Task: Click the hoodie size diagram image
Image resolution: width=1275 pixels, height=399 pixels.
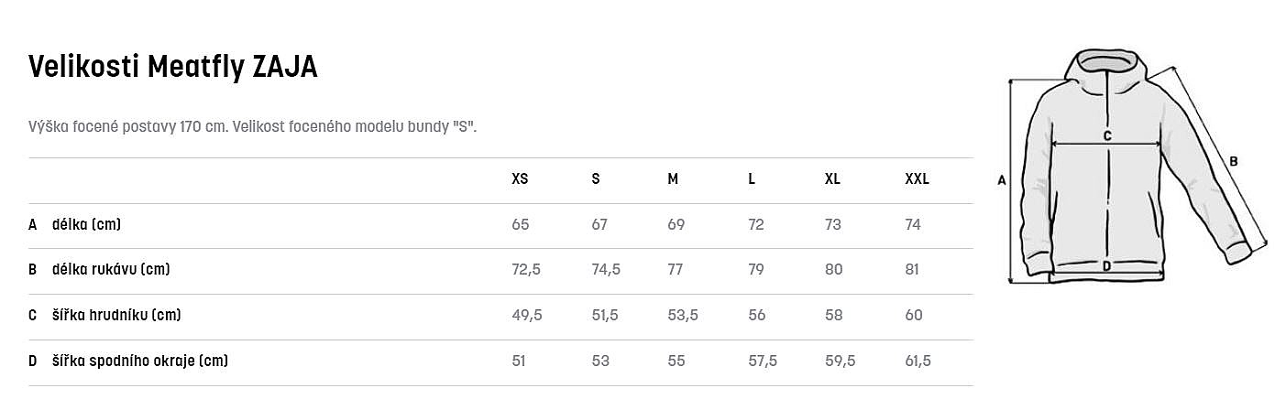Action: [x=1132, y=165]
